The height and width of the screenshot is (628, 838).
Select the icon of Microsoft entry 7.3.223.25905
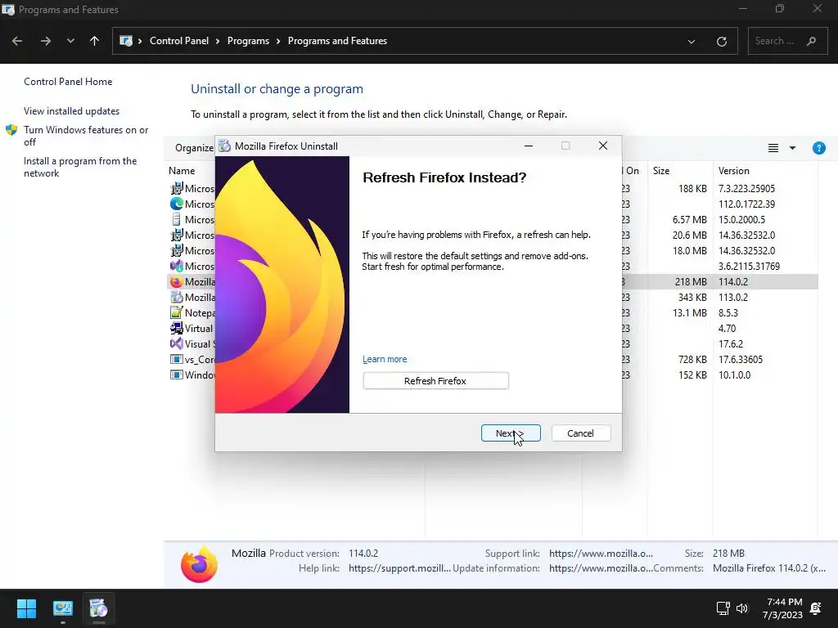[x=177, y=189]
